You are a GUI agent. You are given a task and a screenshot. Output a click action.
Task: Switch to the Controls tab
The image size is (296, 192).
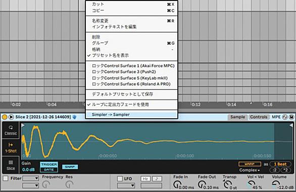[259, 117]
